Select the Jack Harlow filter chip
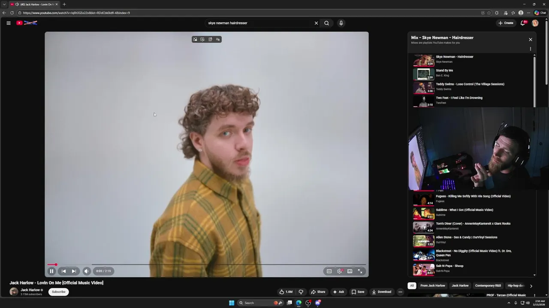549x308 pixels. point(460,285)
